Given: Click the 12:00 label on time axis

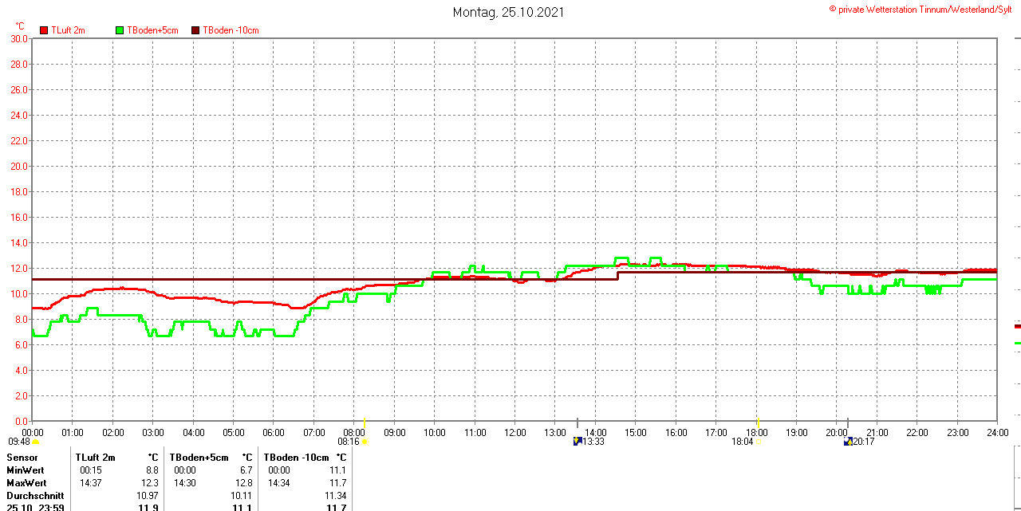Looking at the screenshot, I should click(x=515, y=432).
